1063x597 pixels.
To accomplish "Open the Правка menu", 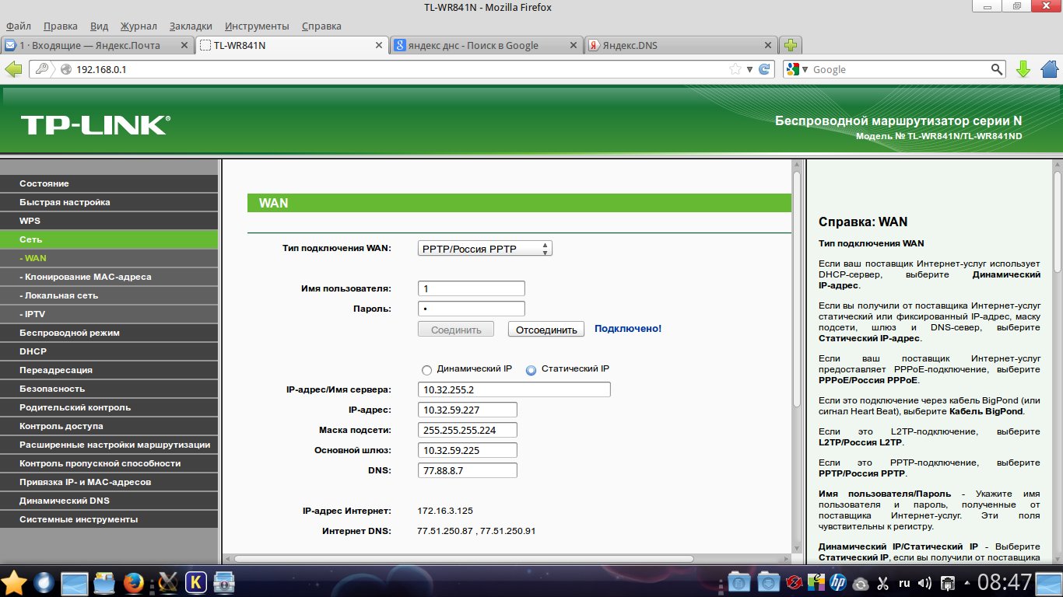I will point(60,26).
